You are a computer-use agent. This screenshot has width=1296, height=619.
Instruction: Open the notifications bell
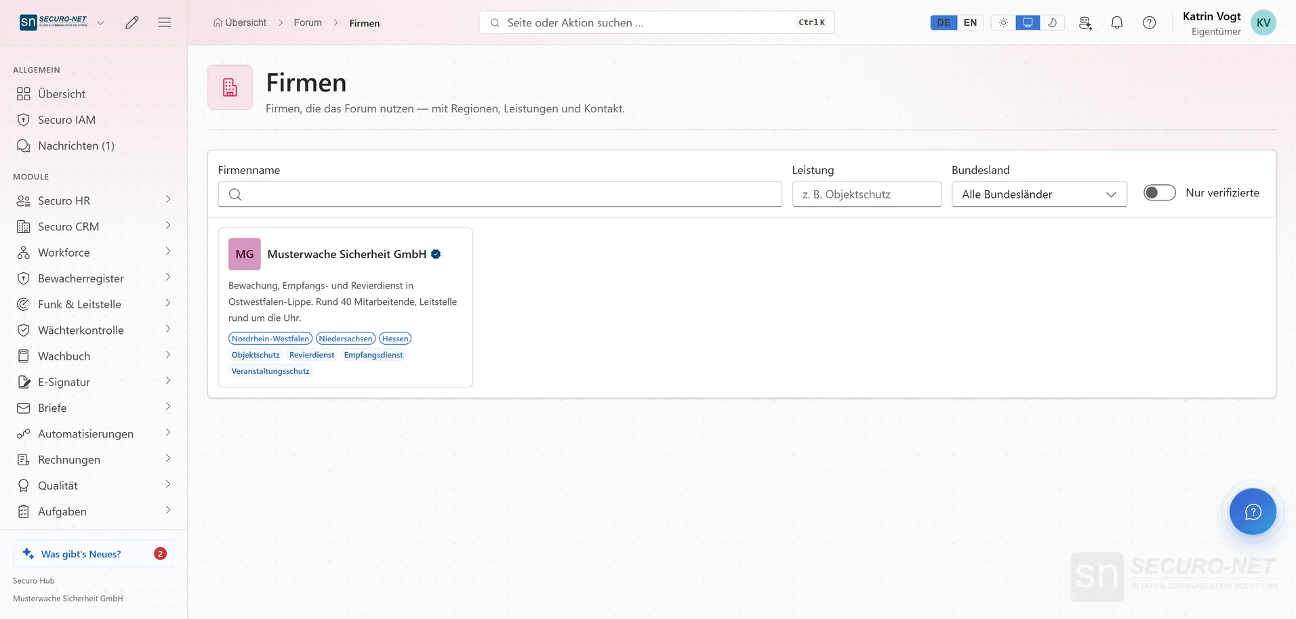pos(1117,22)
